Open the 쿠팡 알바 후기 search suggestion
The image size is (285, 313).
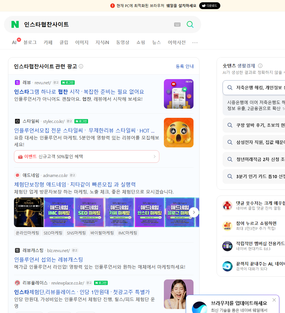pyautogui.click(x=254, y=125)
